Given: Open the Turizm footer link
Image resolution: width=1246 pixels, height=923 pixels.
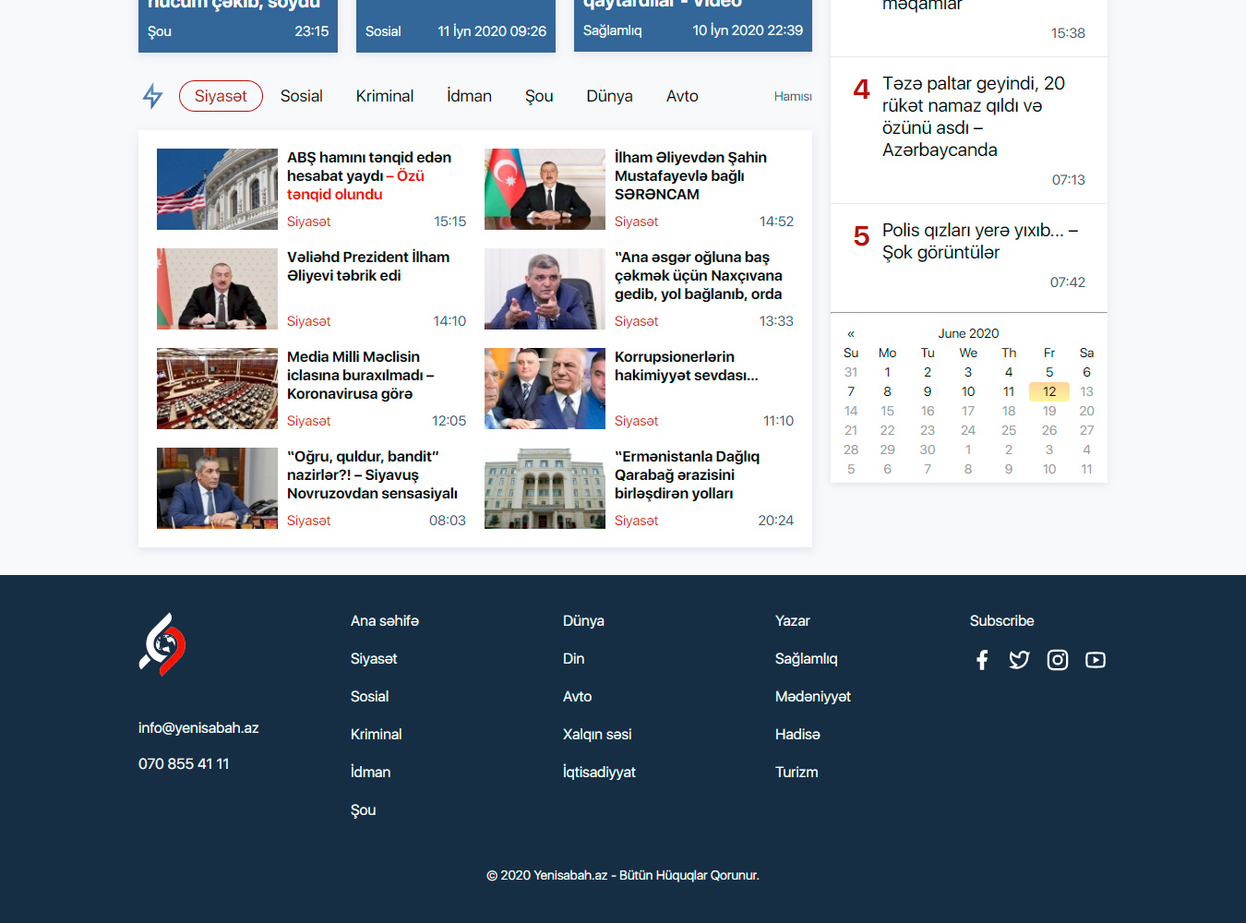Looking at the screenshot, I should click(x=797, y=772).
